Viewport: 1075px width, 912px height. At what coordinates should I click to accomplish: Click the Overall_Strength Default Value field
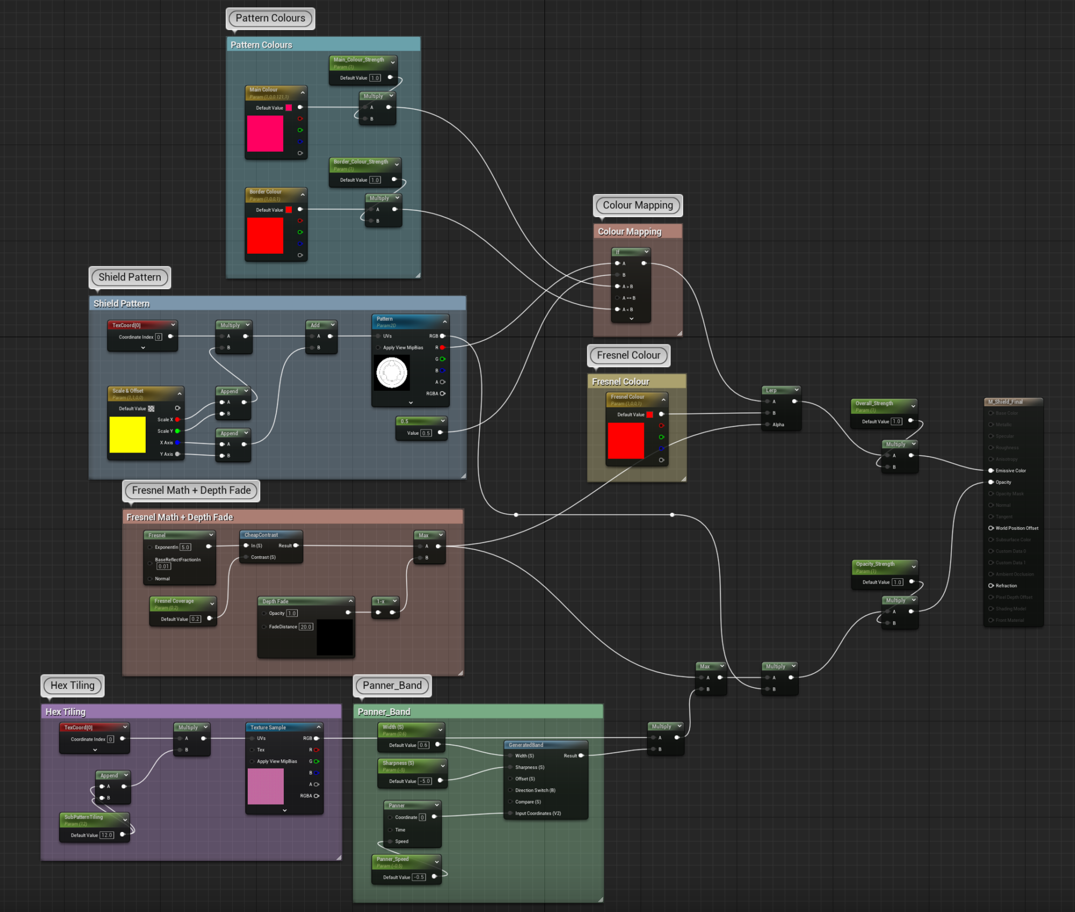pos(896,421)
